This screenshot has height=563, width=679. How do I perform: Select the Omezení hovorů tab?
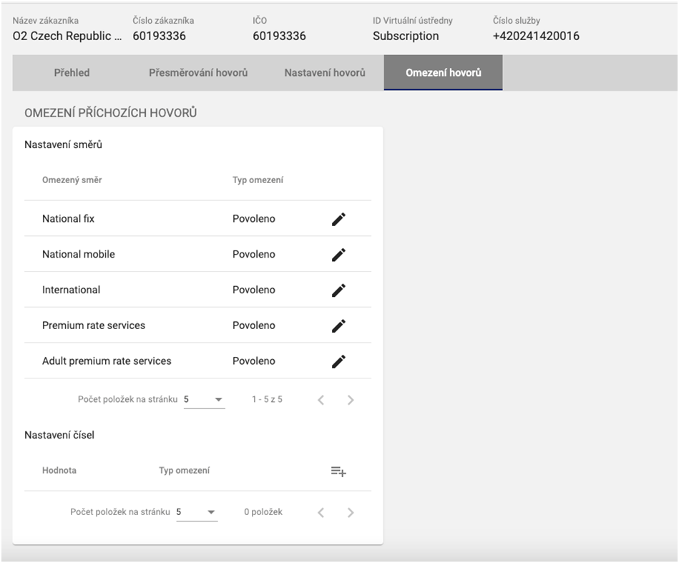[x=443, y=73]
